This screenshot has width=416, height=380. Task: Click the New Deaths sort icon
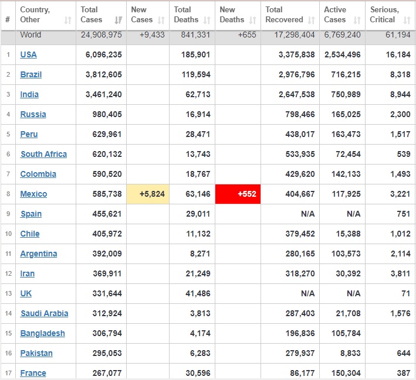[252, 20]
